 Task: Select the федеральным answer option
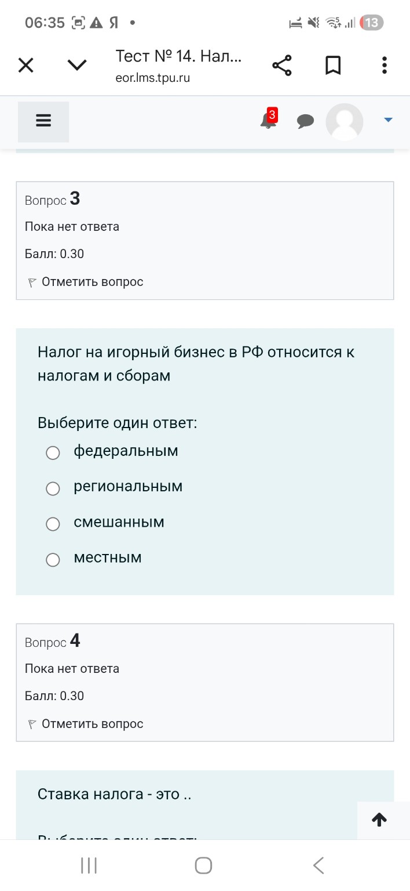point(53,452)
